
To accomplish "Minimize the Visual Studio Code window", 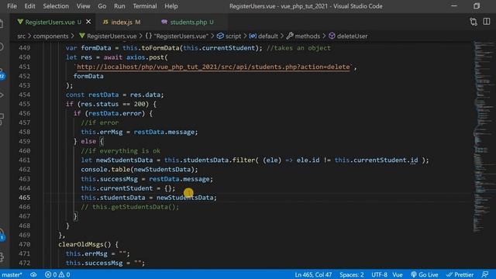I will (x=454, y=6).
